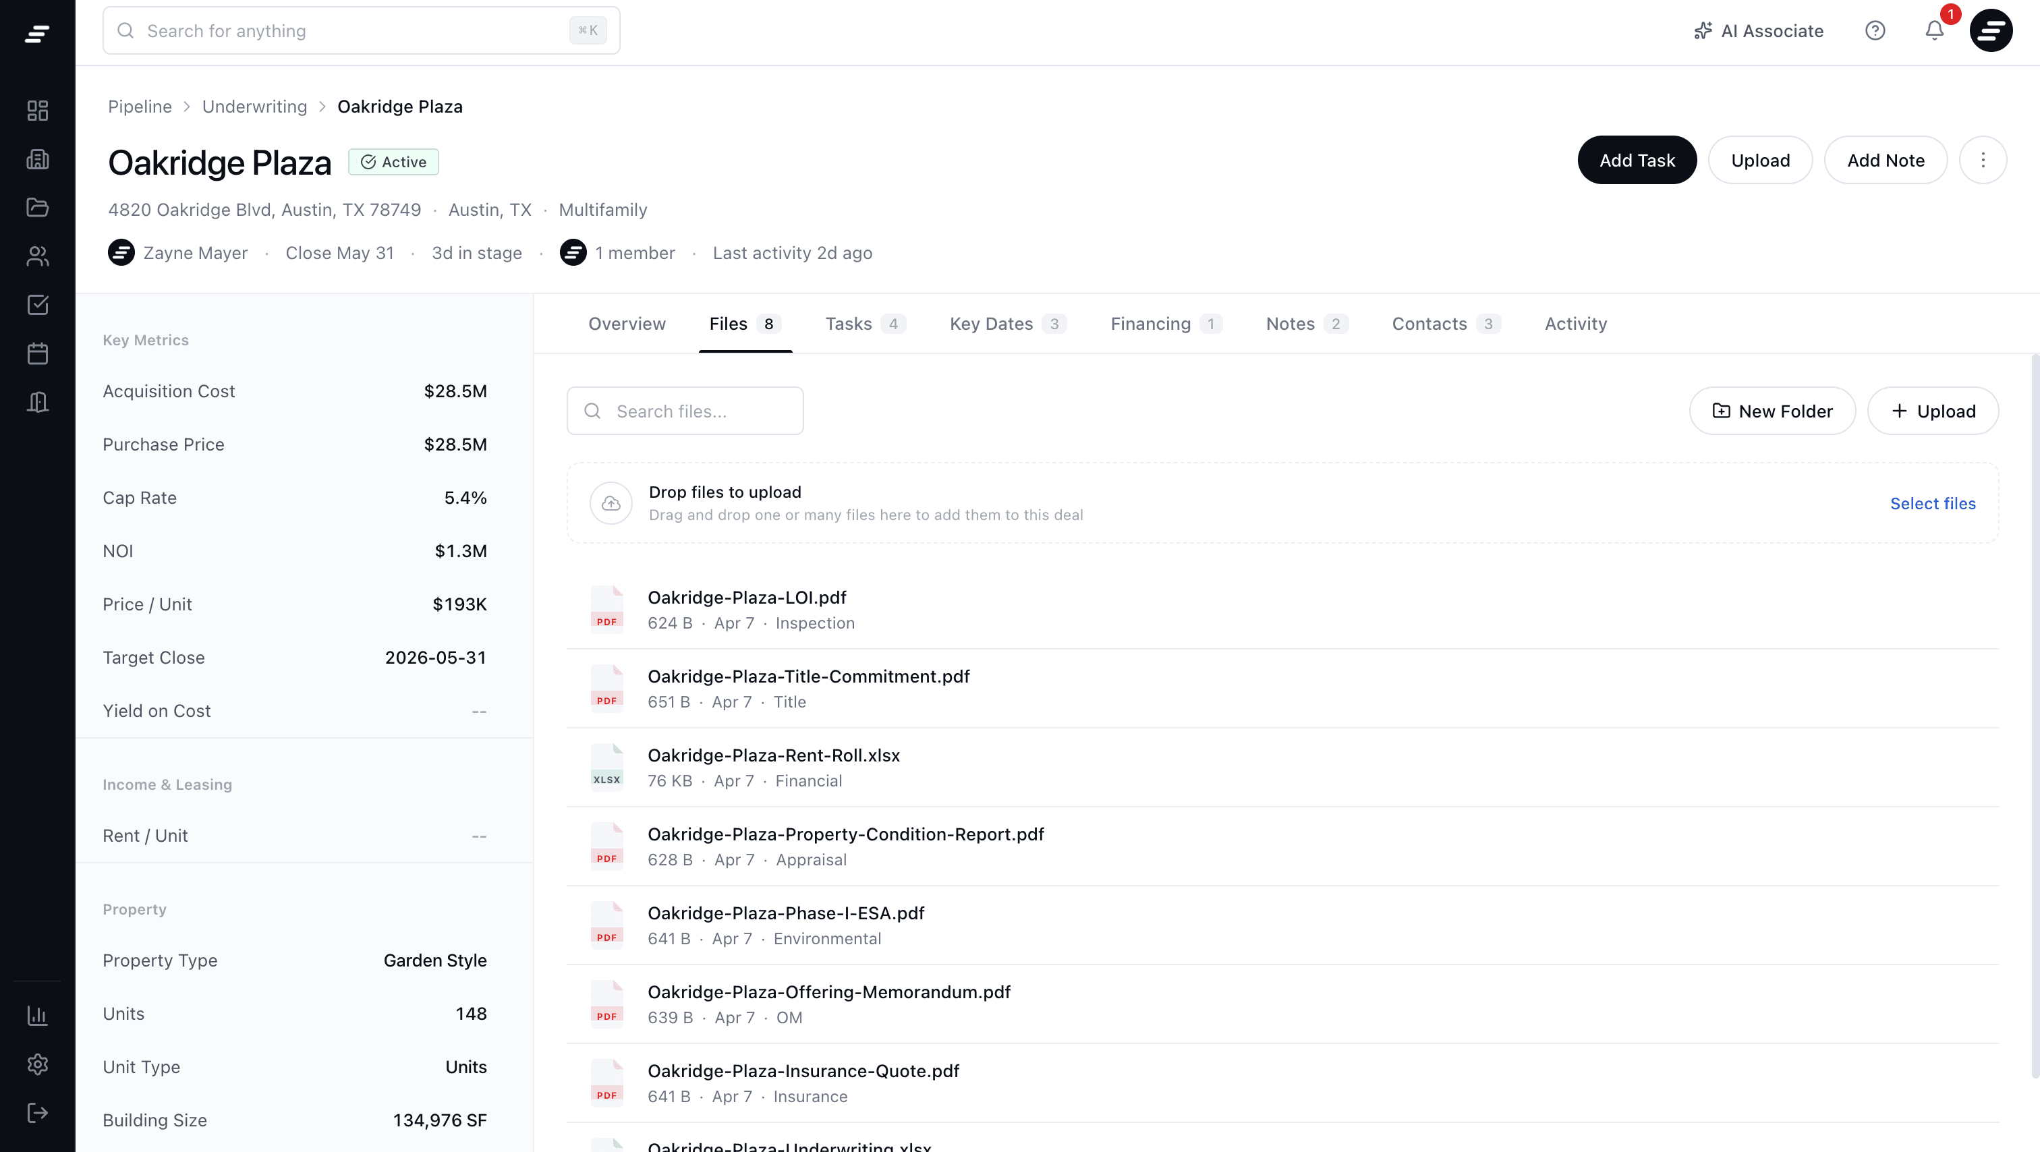
Task: Click the Search files input field
Action: tap(685, 410)
